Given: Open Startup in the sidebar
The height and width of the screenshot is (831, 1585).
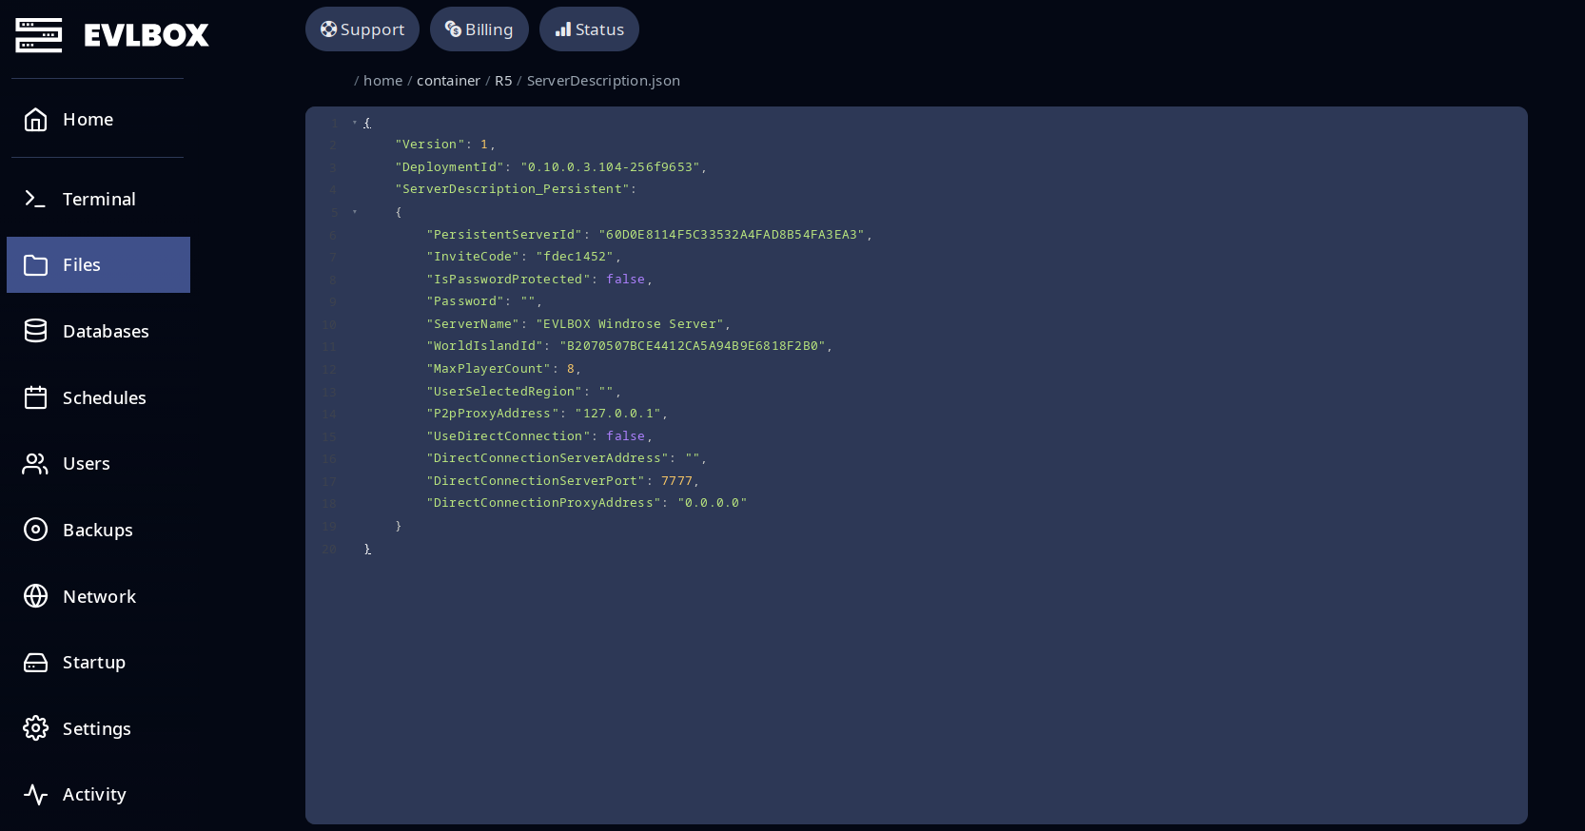Looking at the screenshot, I should click(98, 662).
